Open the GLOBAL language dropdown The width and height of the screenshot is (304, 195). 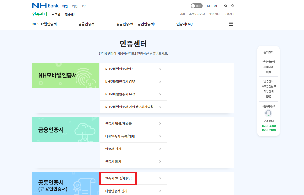pos(213,6)
